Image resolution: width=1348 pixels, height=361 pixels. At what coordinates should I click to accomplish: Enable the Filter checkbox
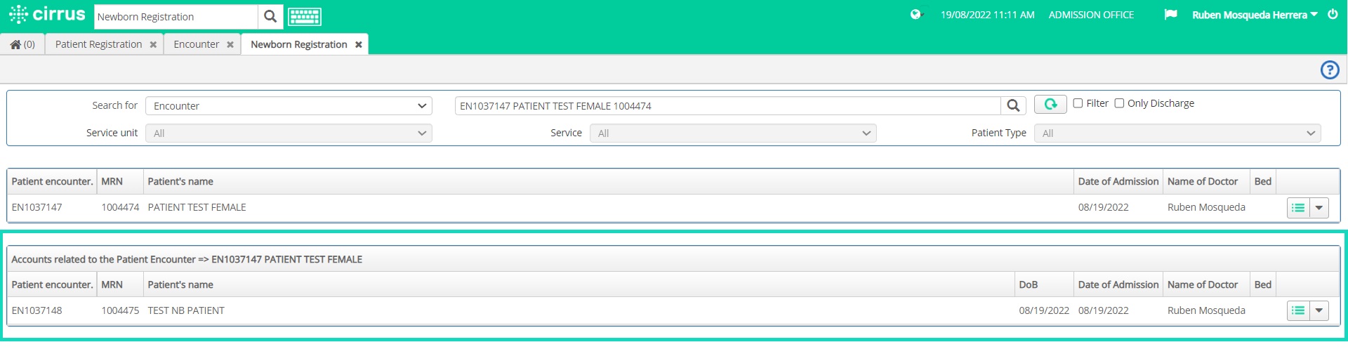pos(1078,103)
